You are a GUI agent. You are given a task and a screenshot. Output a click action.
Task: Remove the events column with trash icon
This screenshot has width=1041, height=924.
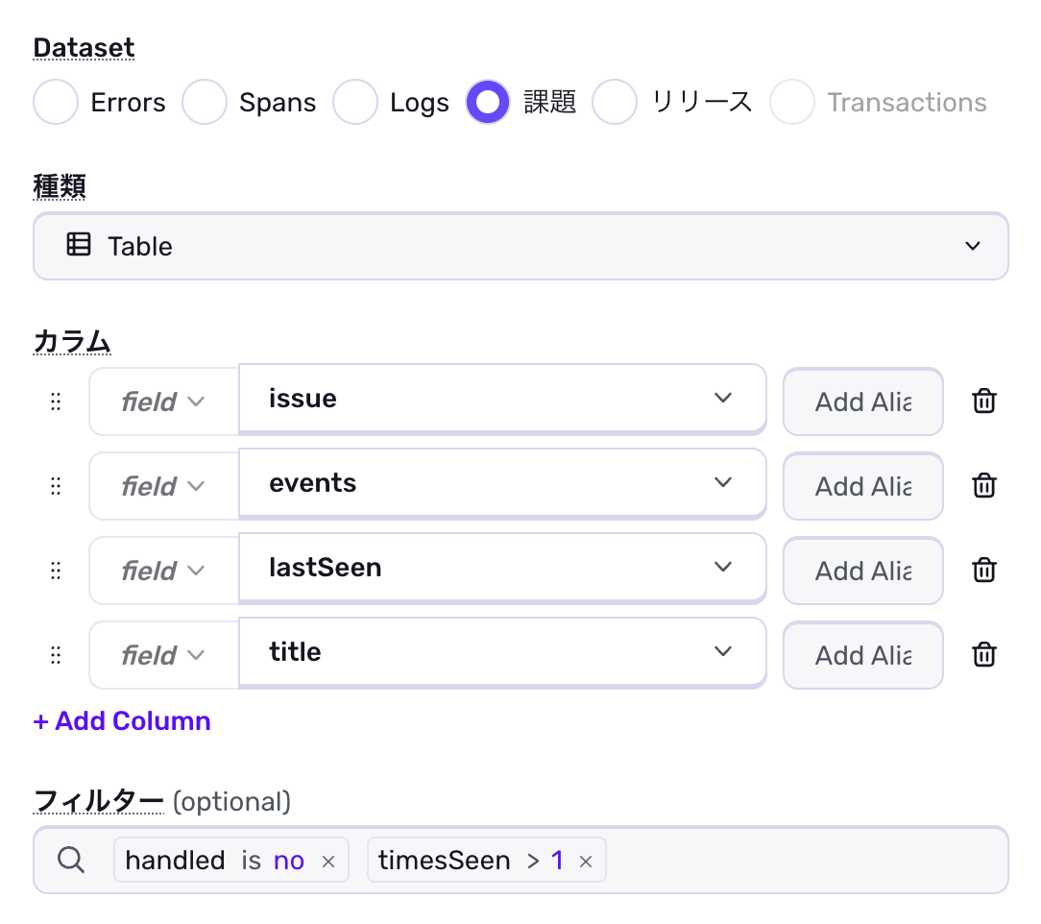(x=983, y=486)
